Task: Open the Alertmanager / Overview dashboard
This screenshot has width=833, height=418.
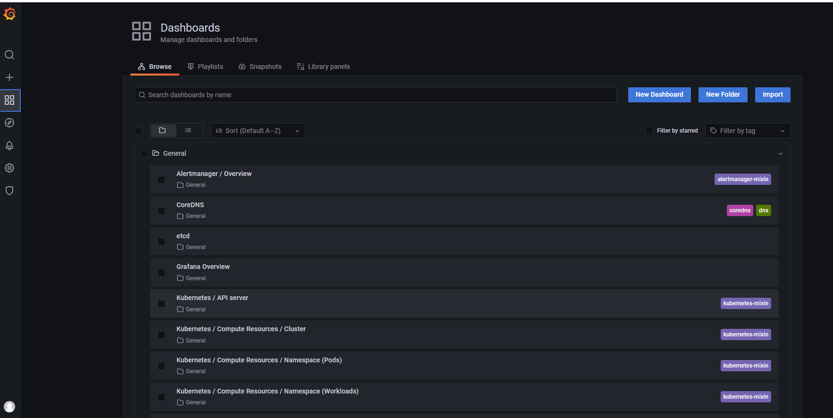Action: 214,174
